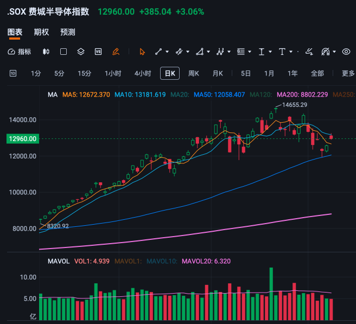Select the orange cursor pointer tool

[142, 52]
